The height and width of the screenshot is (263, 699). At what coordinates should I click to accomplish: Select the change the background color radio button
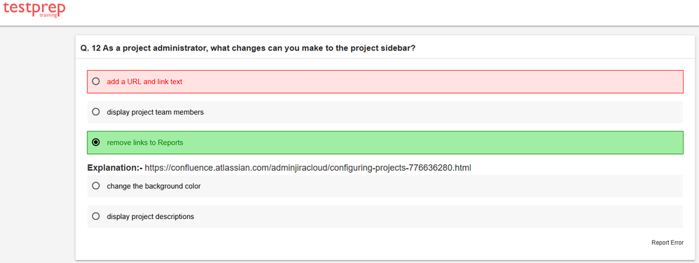[95, 186]
